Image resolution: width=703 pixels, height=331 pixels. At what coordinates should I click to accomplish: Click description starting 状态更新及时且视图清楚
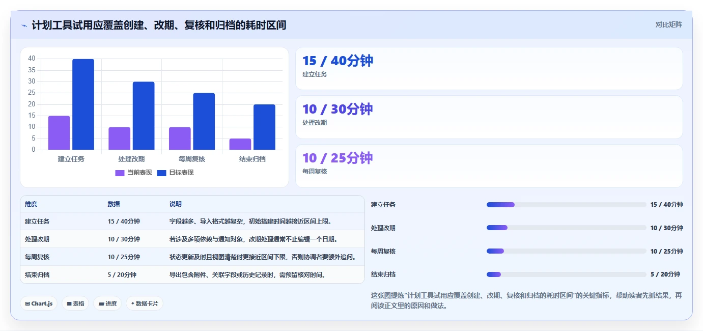pos(263,257)
